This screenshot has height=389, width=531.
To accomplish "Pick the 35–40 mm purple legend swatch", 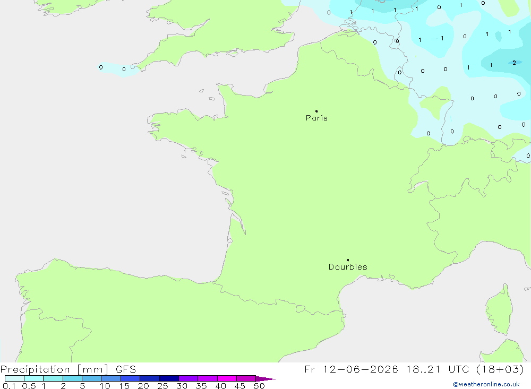I will tap(208, 378).
